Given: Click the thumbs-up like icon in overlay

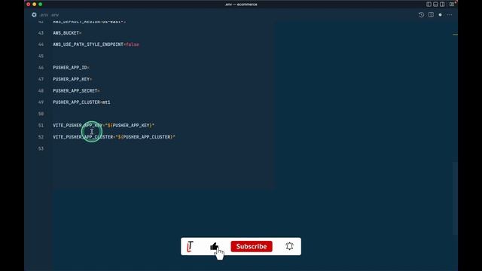Looking at the screenshot, I should 214,246.
